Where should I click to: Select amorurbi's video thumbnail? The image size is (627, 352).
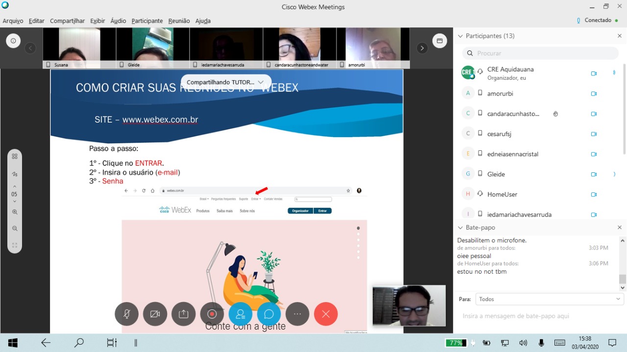[373, 48]
